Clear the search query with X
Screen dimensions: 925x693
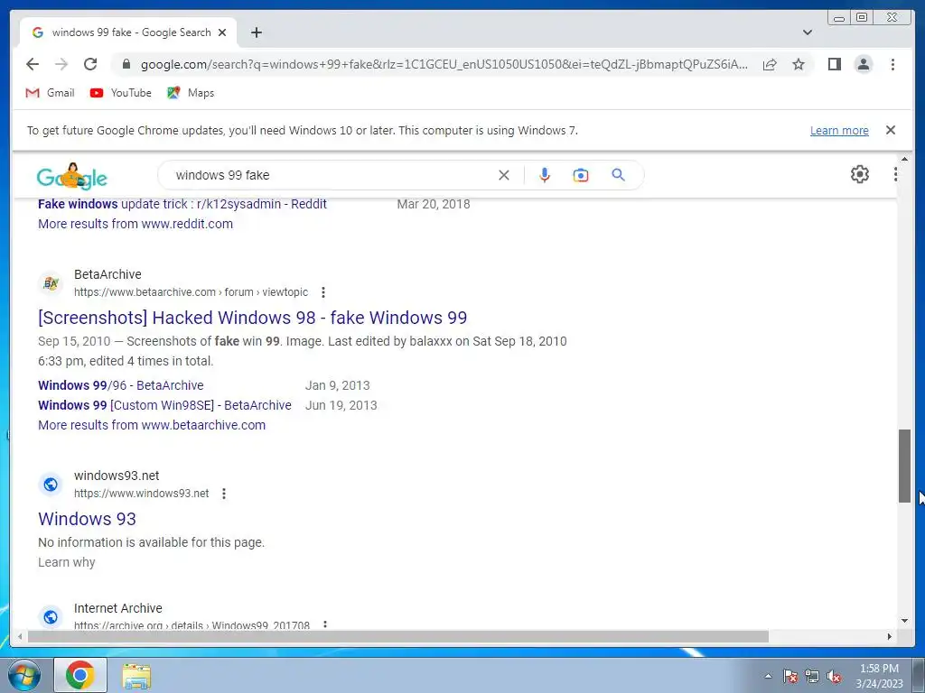click(504, 175)
